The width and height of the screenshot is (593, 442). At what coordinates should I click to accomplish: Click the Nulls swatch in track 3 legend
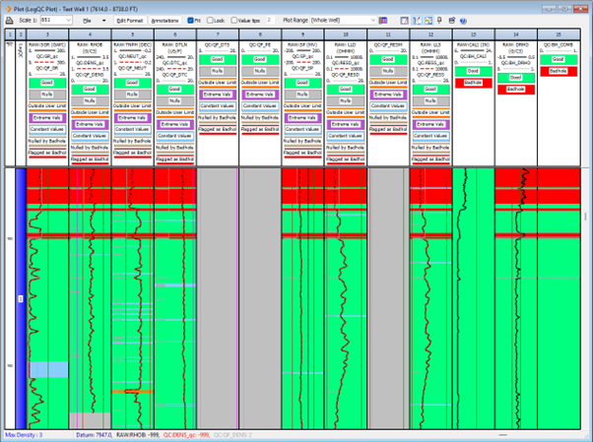47,95
